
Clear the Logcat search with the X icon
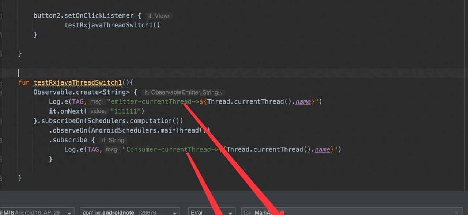457,212
